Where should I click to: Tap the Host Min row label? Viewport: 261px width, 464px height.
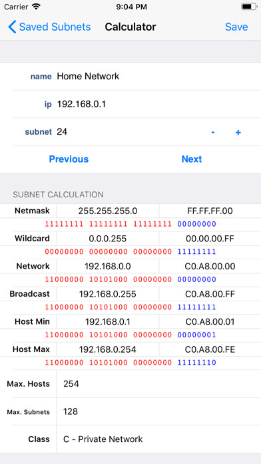(x=32, y=321)
